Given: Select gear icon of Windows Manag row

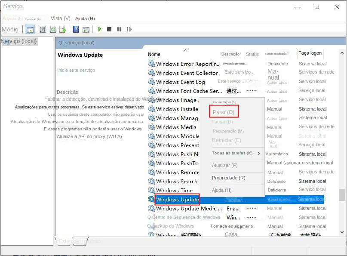Looking at the screenshot, I should pyautogui.click(x=151, y=118).
